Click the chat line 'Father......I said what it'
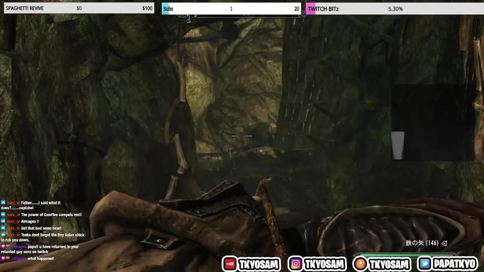Viewport: 484px width, 272px height. click(x=41, y=203)
